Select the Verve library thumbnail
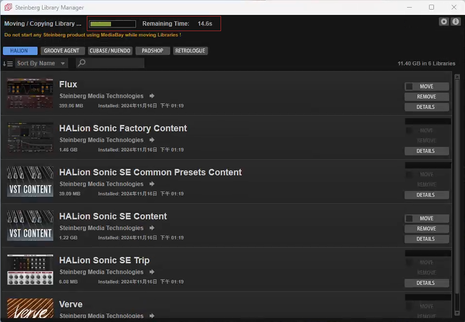 point(30,308)
